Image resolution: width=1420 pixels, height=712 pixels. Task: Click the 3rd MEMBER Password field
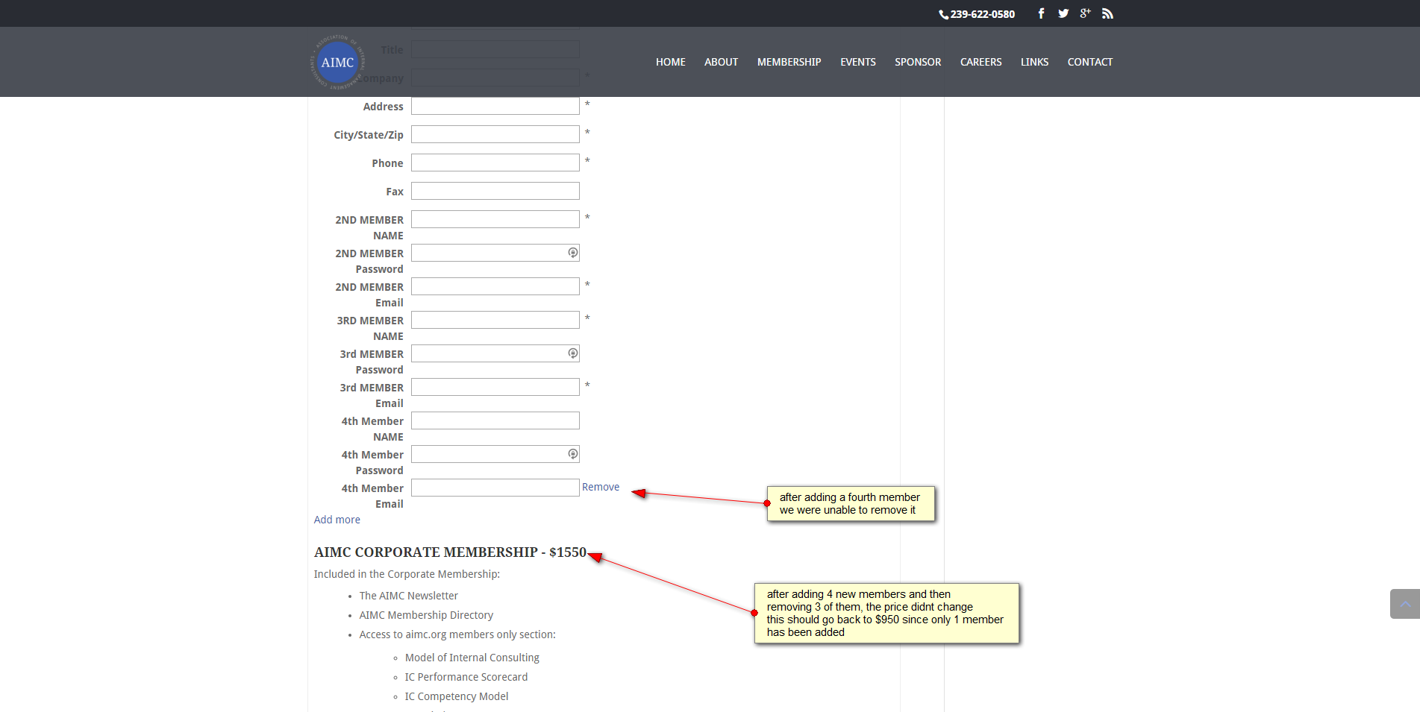click(x=495, y=353)
